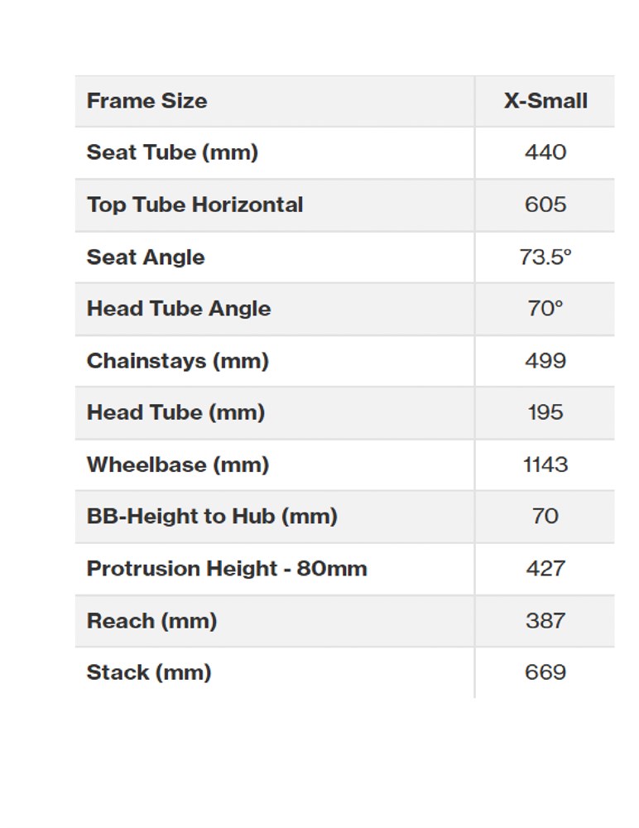639x828 pixels.
Task: Click the Frame Size header cell
Action: coord(147,101)
